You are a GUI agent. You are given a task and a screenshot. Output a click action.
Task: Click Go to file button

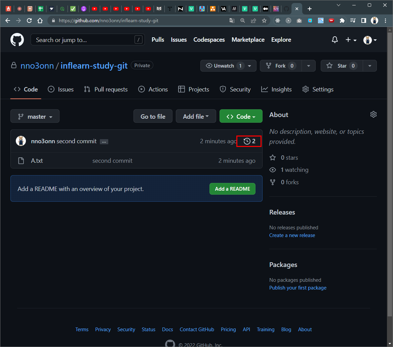(153, 116)
